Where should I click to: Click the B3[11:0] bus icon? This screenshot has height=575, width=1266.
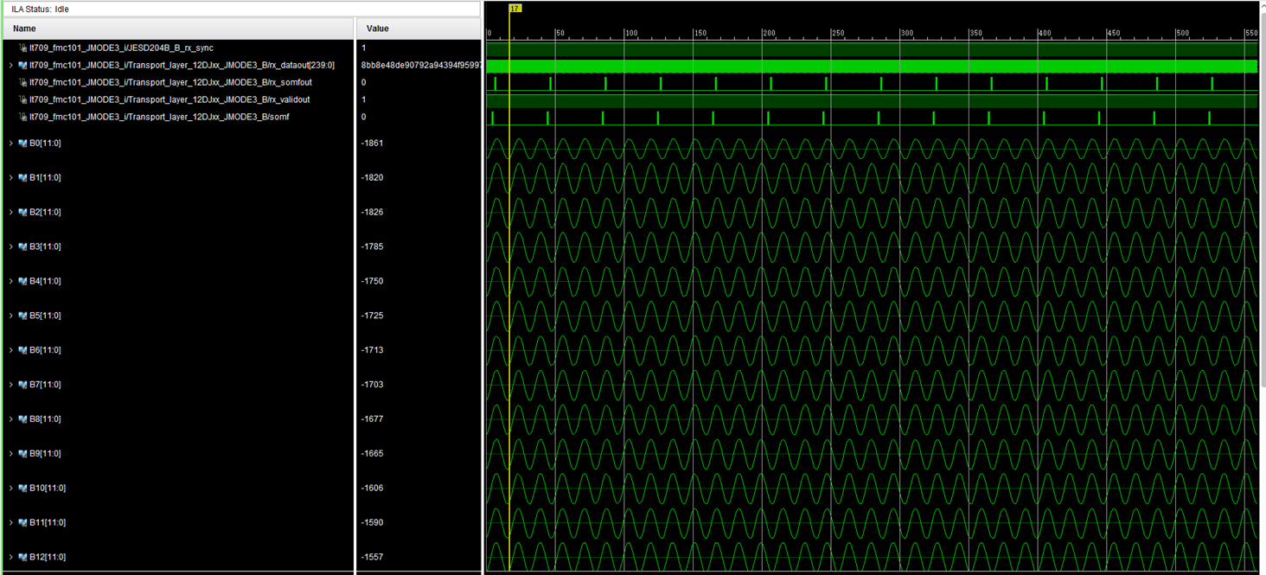click(22, 247)
